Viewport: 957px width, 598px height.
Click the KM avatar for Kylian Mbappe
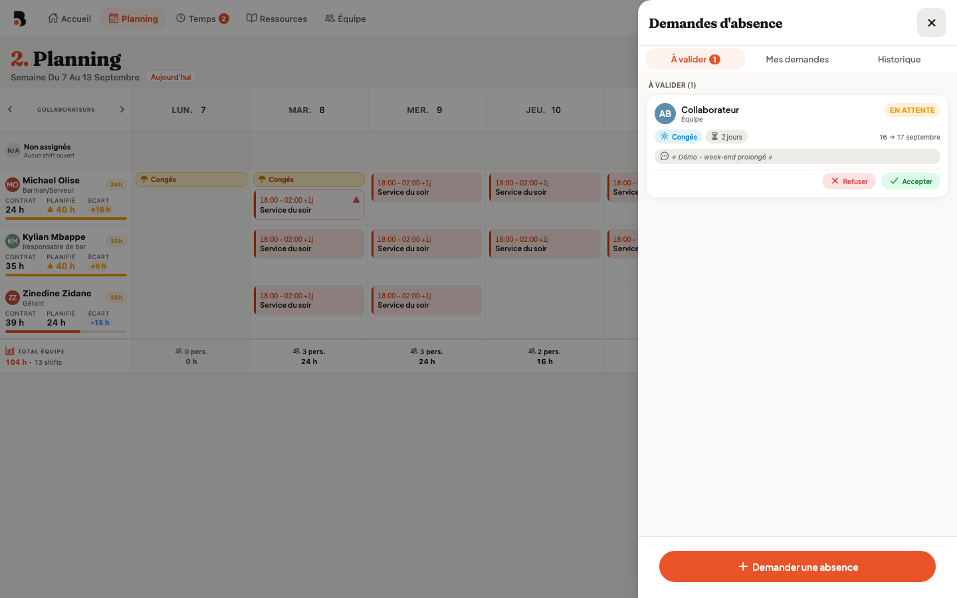pyautogui.click(x=13, y=241)
